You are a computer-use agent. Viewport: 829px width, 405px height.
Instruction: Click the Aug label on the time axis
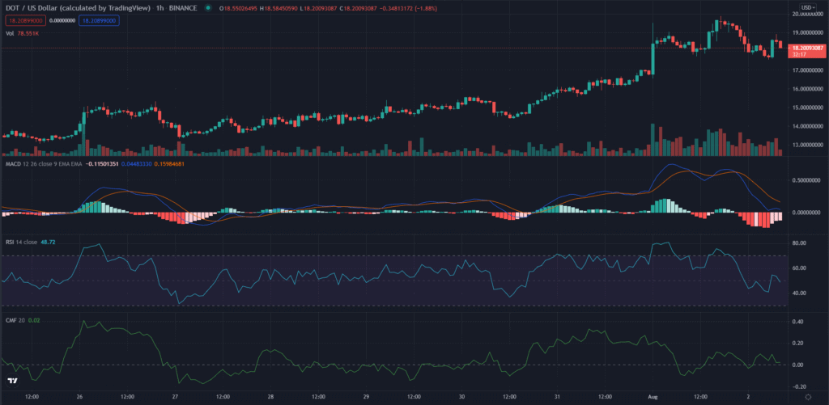[652, 397]
